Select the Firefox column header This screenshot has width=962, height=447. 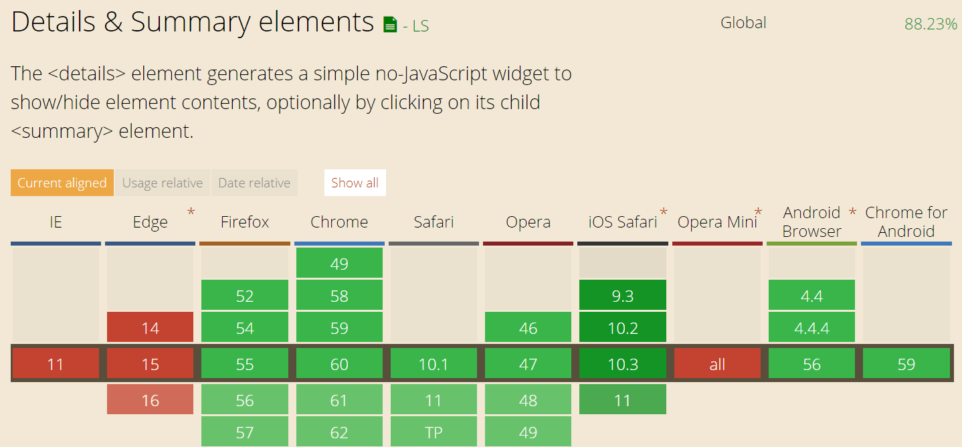point(245,222)
